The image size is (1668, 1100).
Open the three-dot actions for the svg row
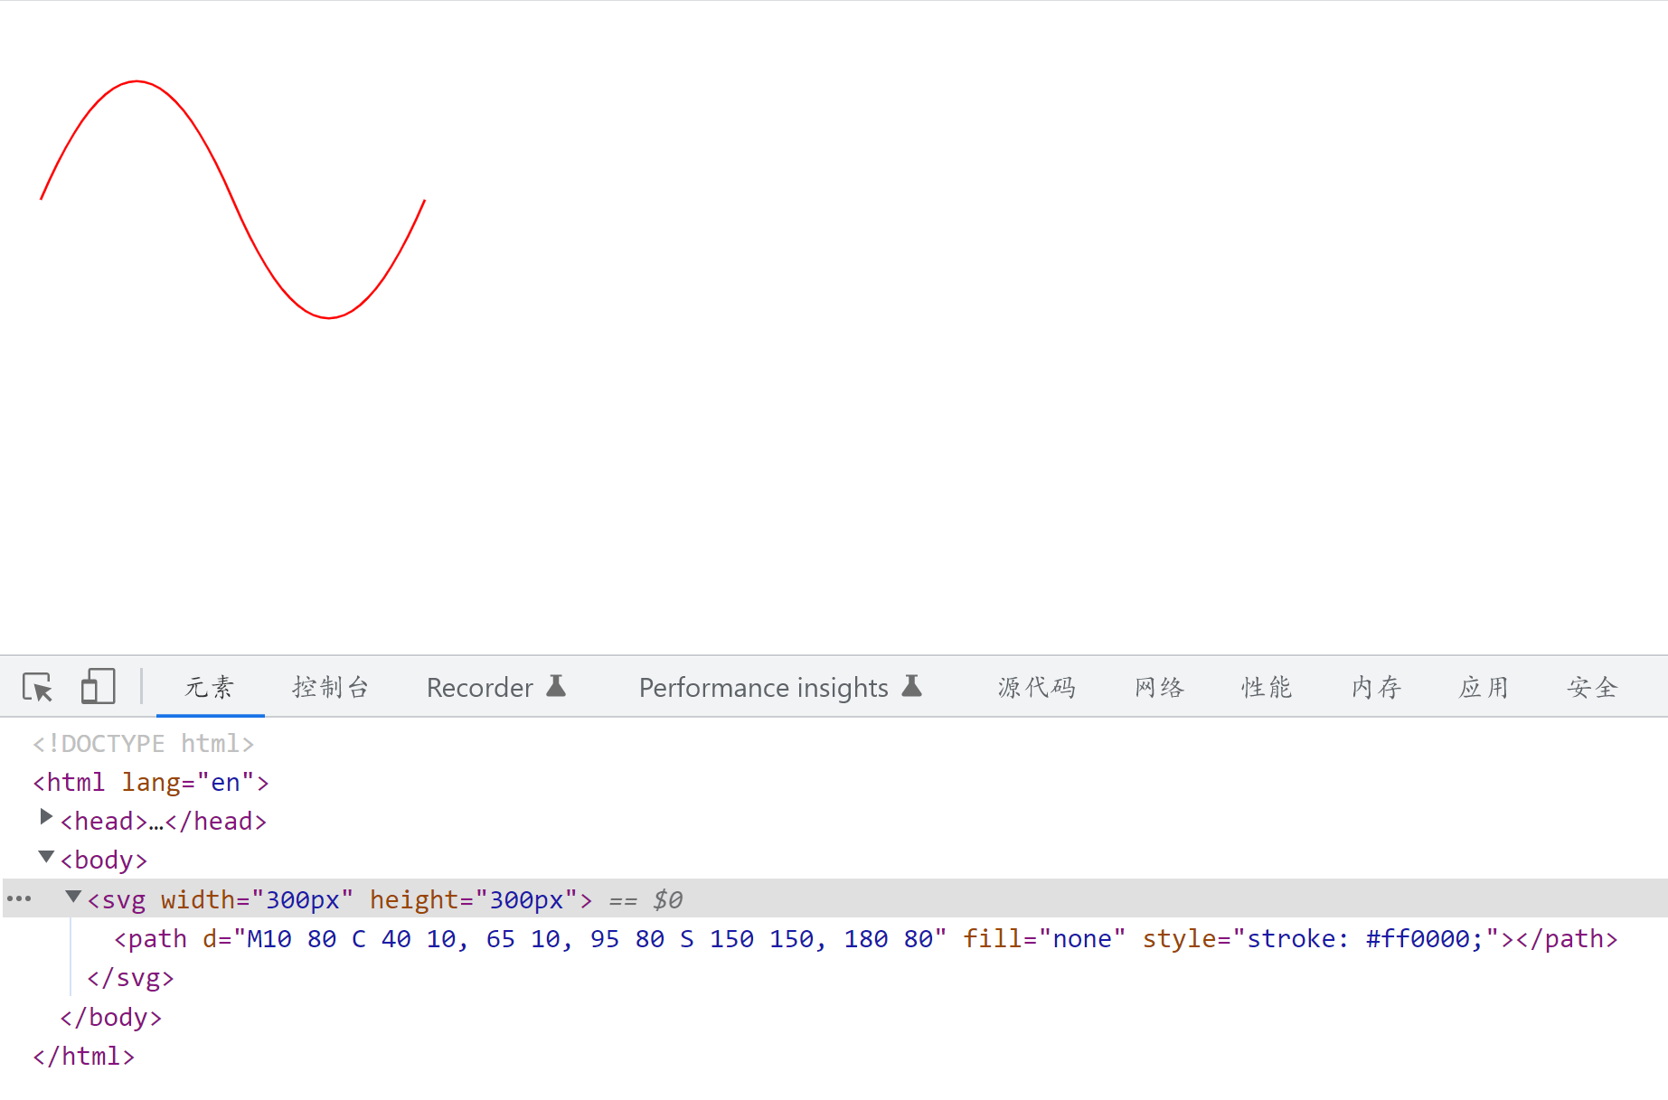[19, 899]
